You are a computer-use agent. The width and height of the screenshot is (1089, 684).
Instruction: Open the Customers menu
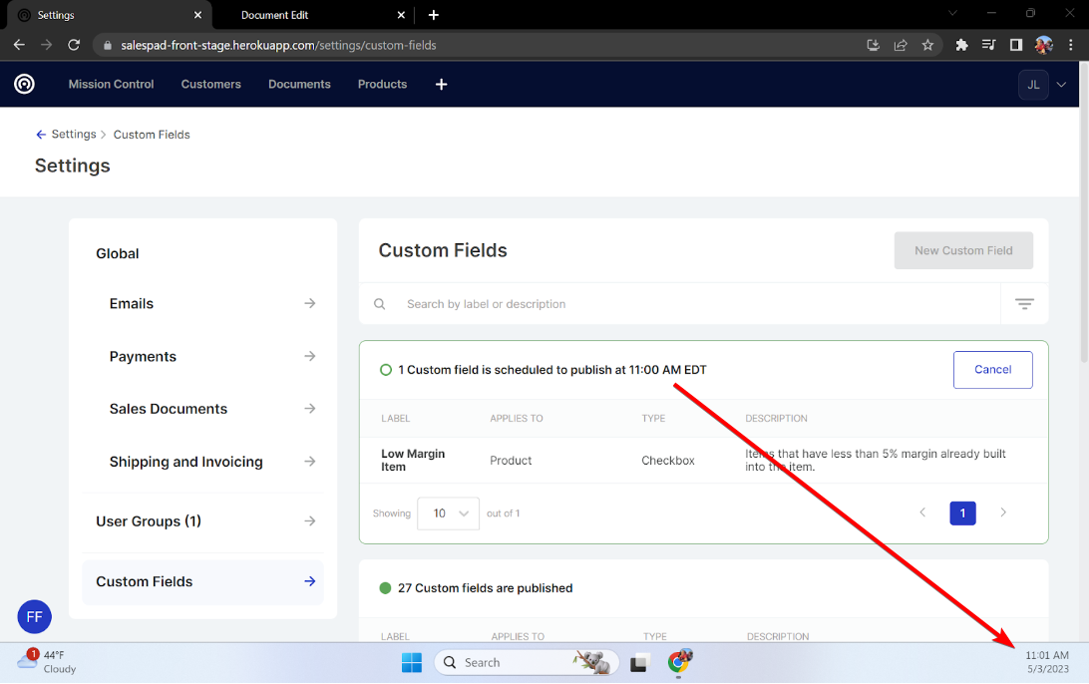point(210,85)
